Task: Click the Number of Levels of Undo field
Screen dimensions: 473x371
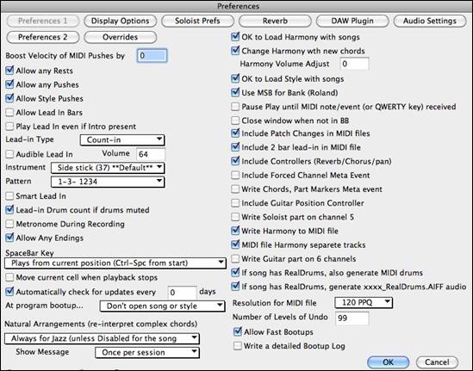Action: [x=352, y=318]
